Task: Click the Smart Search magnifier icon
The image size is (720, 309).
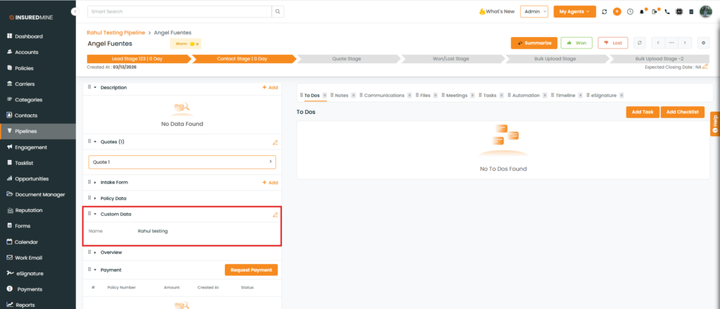Action: pos(278,11)
